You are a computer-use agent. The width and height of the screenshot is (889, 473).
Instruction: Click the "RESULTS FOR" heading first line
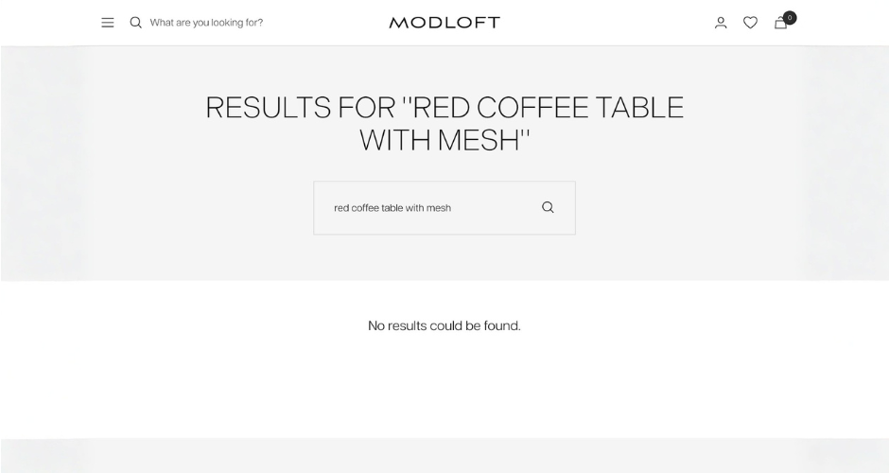pos(444,108)
